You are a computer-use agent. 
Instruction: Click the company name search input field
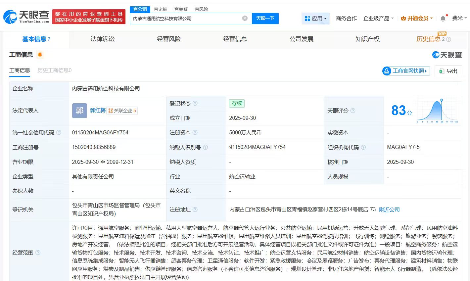tap(185, 19)
